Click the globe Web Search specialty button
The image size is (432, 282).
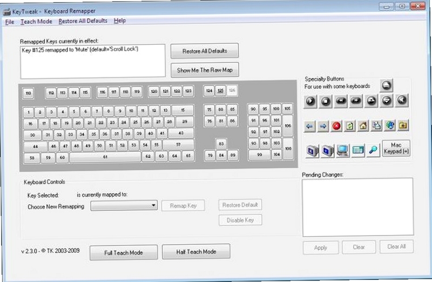click(390, 125)
